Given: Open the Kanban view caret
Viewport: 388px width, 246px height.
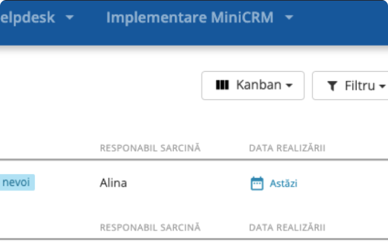Looking at the screenshot, I should tap(289, 85).
